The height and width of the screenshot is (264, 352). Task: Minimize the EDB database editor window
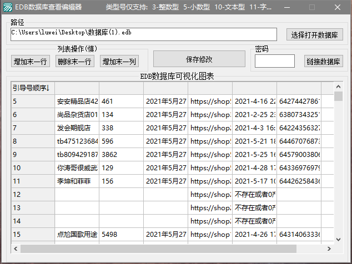pyautogui.click(x=288, y=7)
